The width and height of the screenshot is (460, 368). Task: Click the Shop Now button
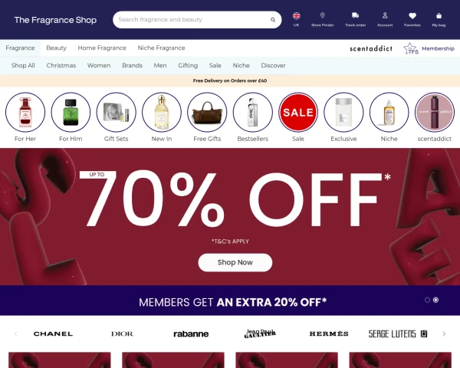[235, 262]
